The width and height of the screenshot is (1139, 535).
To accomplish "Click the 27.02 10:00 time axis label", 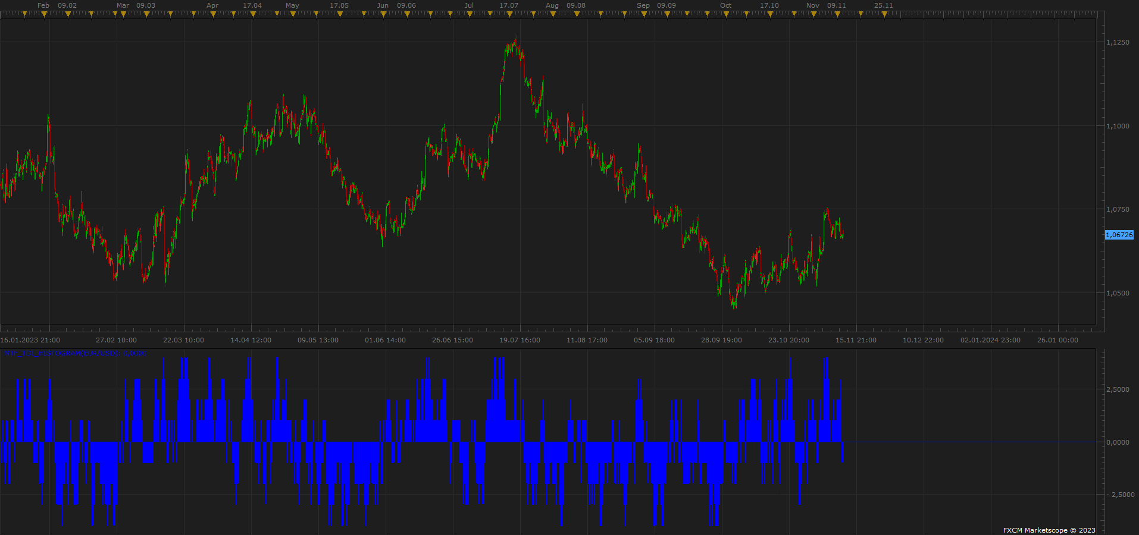I will (116, 340).
